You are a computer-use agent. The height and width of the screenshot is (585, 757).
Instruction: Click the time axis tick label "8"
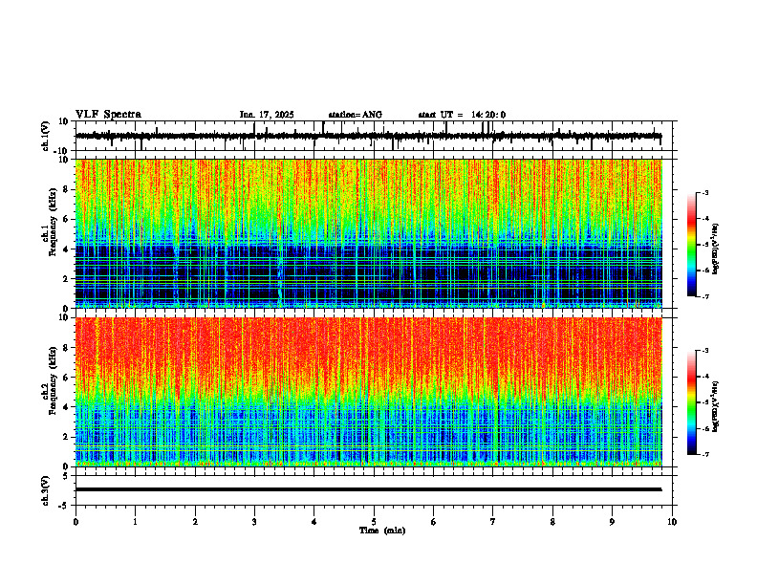(x=552, y=522)
